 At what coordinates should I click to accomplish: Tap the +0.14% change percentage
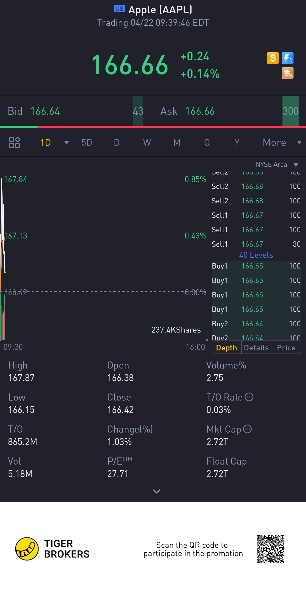200,74
